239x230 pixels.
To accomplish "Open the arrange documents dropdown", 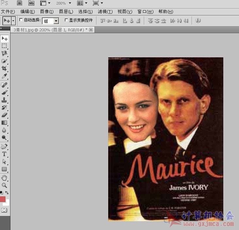I will 86,3.
